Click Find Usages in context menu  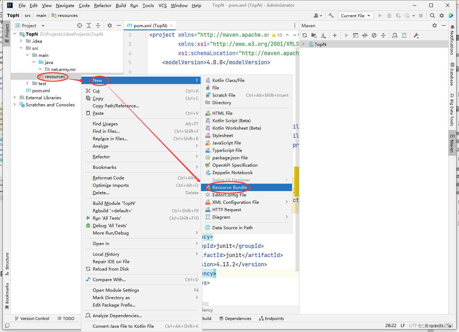pyautogui.click(x=142, y=124)
